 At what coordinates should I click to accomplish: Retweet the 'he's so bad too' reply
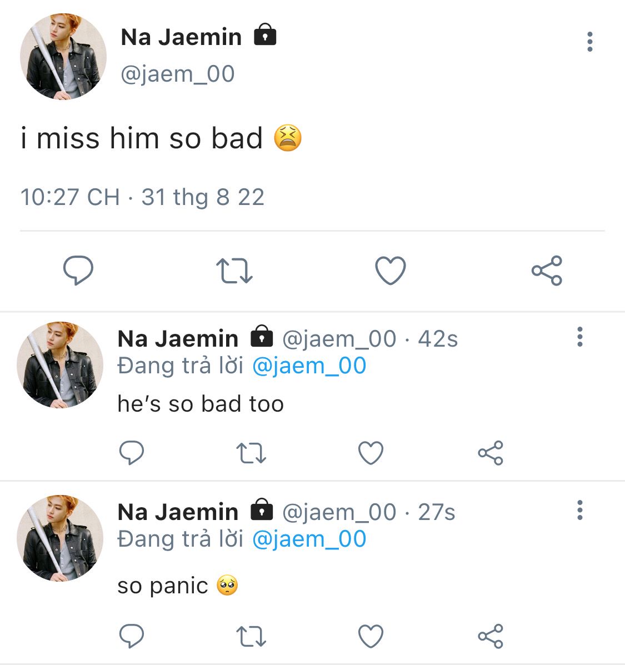251,453
